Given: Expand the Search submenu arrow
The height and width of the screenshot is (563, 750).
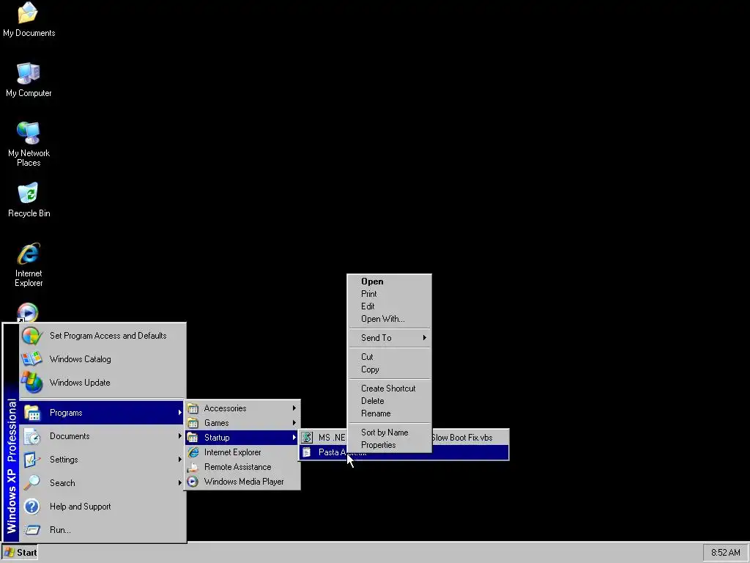Looking at the screenshot, I should click(x=180, y=483).
